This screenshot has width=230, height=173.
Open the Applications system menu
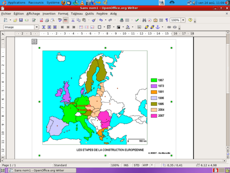click(x=17, y=3)
